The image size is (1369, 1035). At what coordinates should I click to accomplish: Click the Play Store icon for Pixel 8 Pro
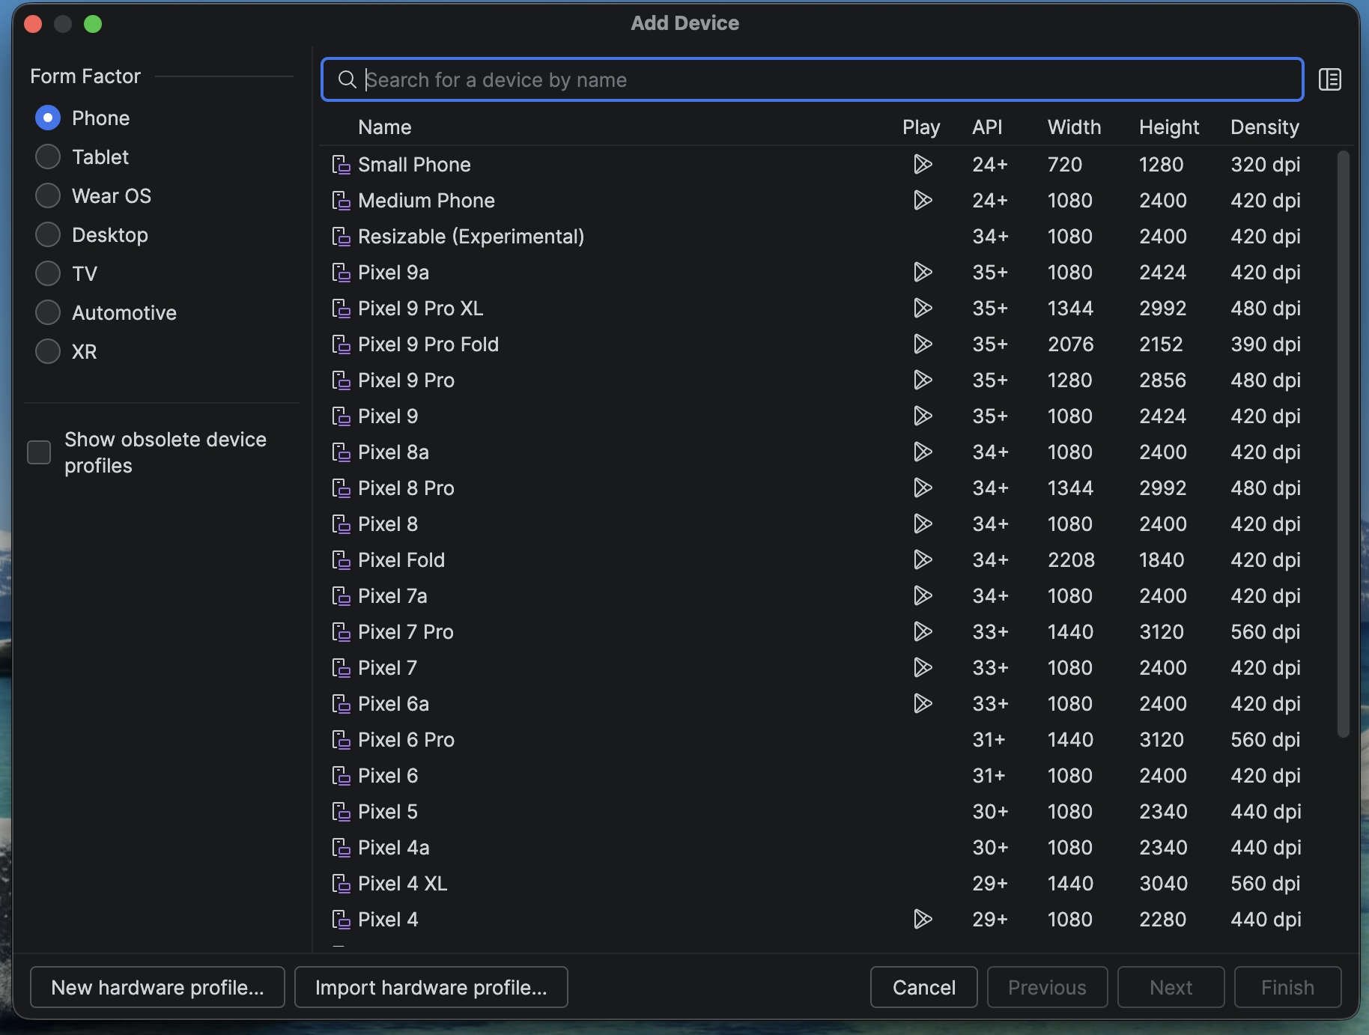click(x=922, y=488)
